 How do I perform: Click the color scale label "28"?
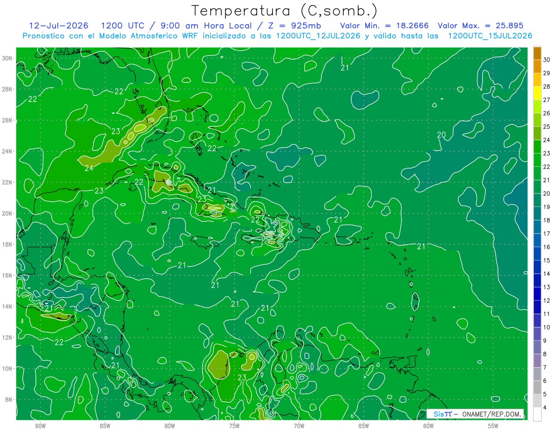(x=547, y=87)
